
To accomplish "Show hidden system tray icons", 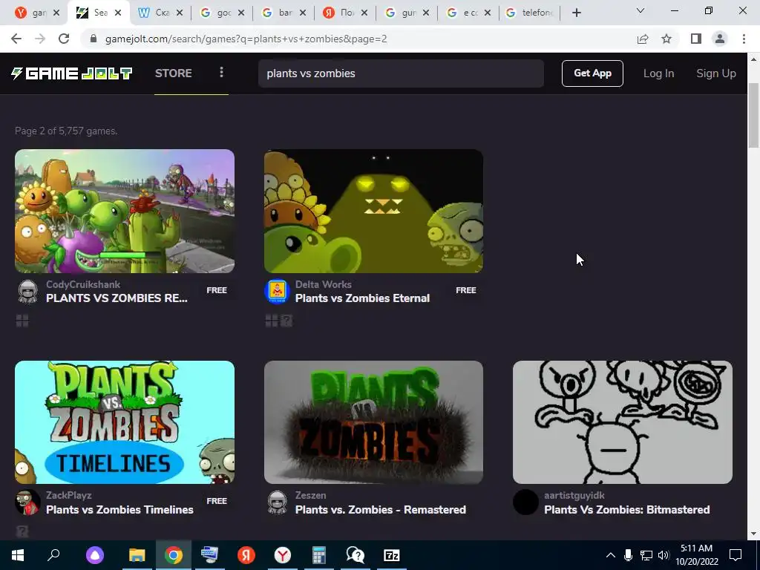I will point(611,555).
